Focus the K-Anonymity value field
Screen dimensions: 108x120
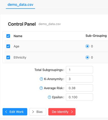(80, 79)
